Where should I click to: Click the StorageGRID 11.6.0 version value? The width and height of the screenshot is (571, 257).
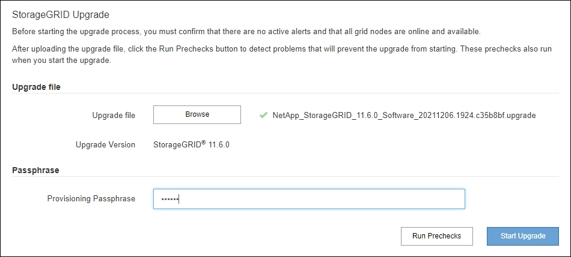coord(192,144)
